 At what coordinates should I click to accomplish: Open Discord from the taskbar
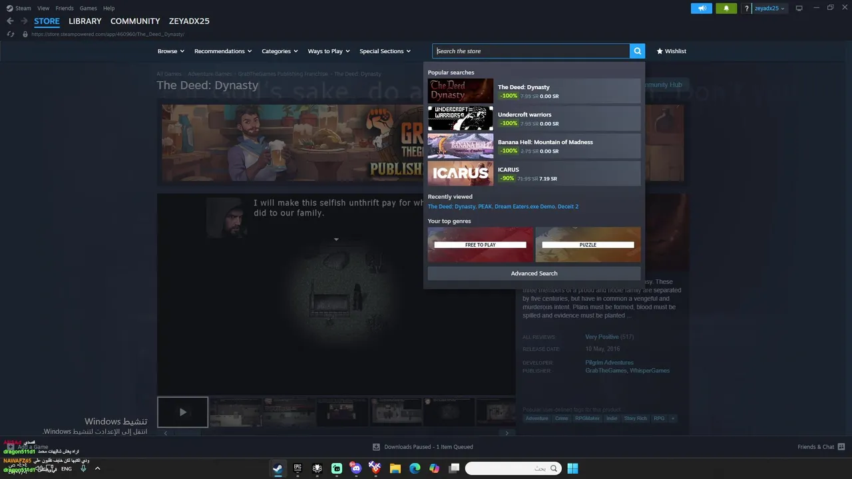coord(356,468)
